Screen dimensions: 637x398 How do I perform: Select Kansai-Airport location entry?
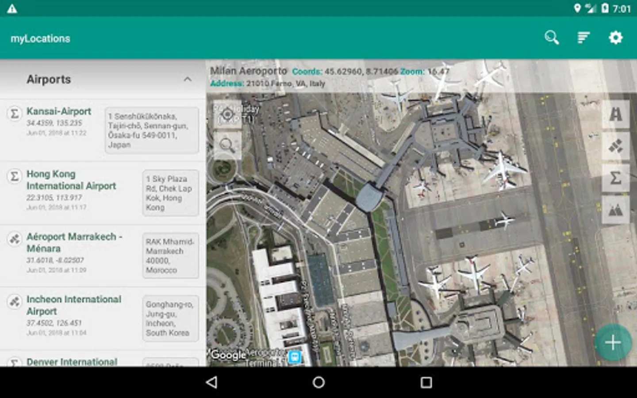[103, 130]
